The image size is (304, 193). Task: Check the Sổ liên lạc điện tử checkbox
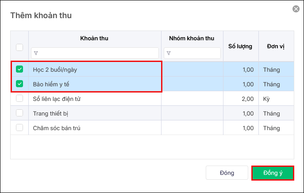click(x=19, y=98)
